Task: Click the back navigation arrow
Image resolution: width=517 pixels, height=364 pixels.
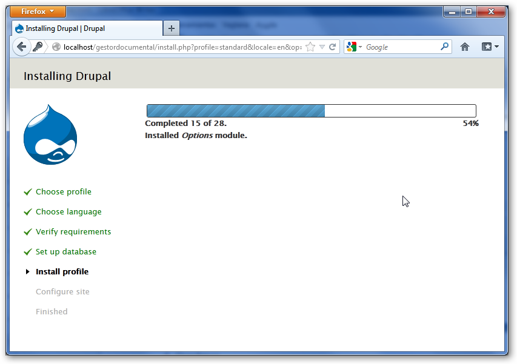Action: click(22, 47)
